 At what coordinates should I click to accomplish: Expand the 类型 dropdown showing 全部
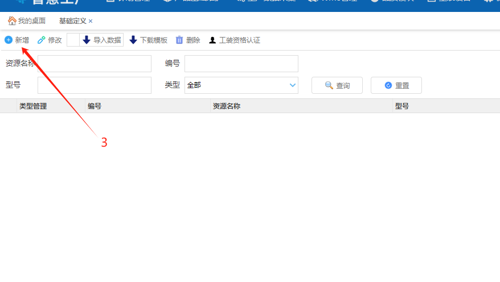[241, 85]
